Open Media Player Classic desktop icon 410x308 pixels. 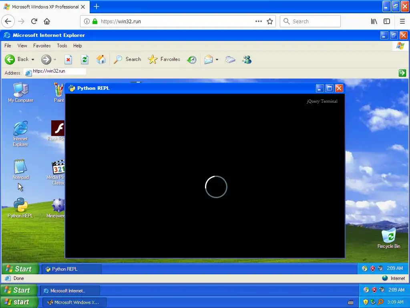[56, 172]
